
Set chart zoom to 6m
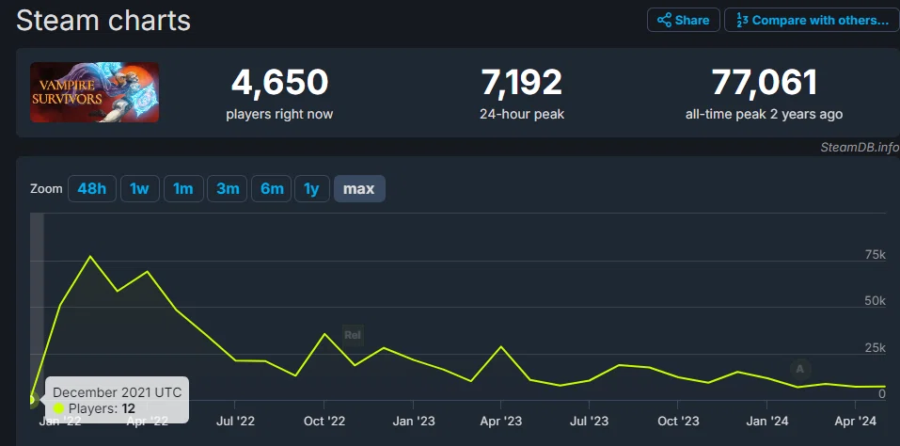(272, 189)
